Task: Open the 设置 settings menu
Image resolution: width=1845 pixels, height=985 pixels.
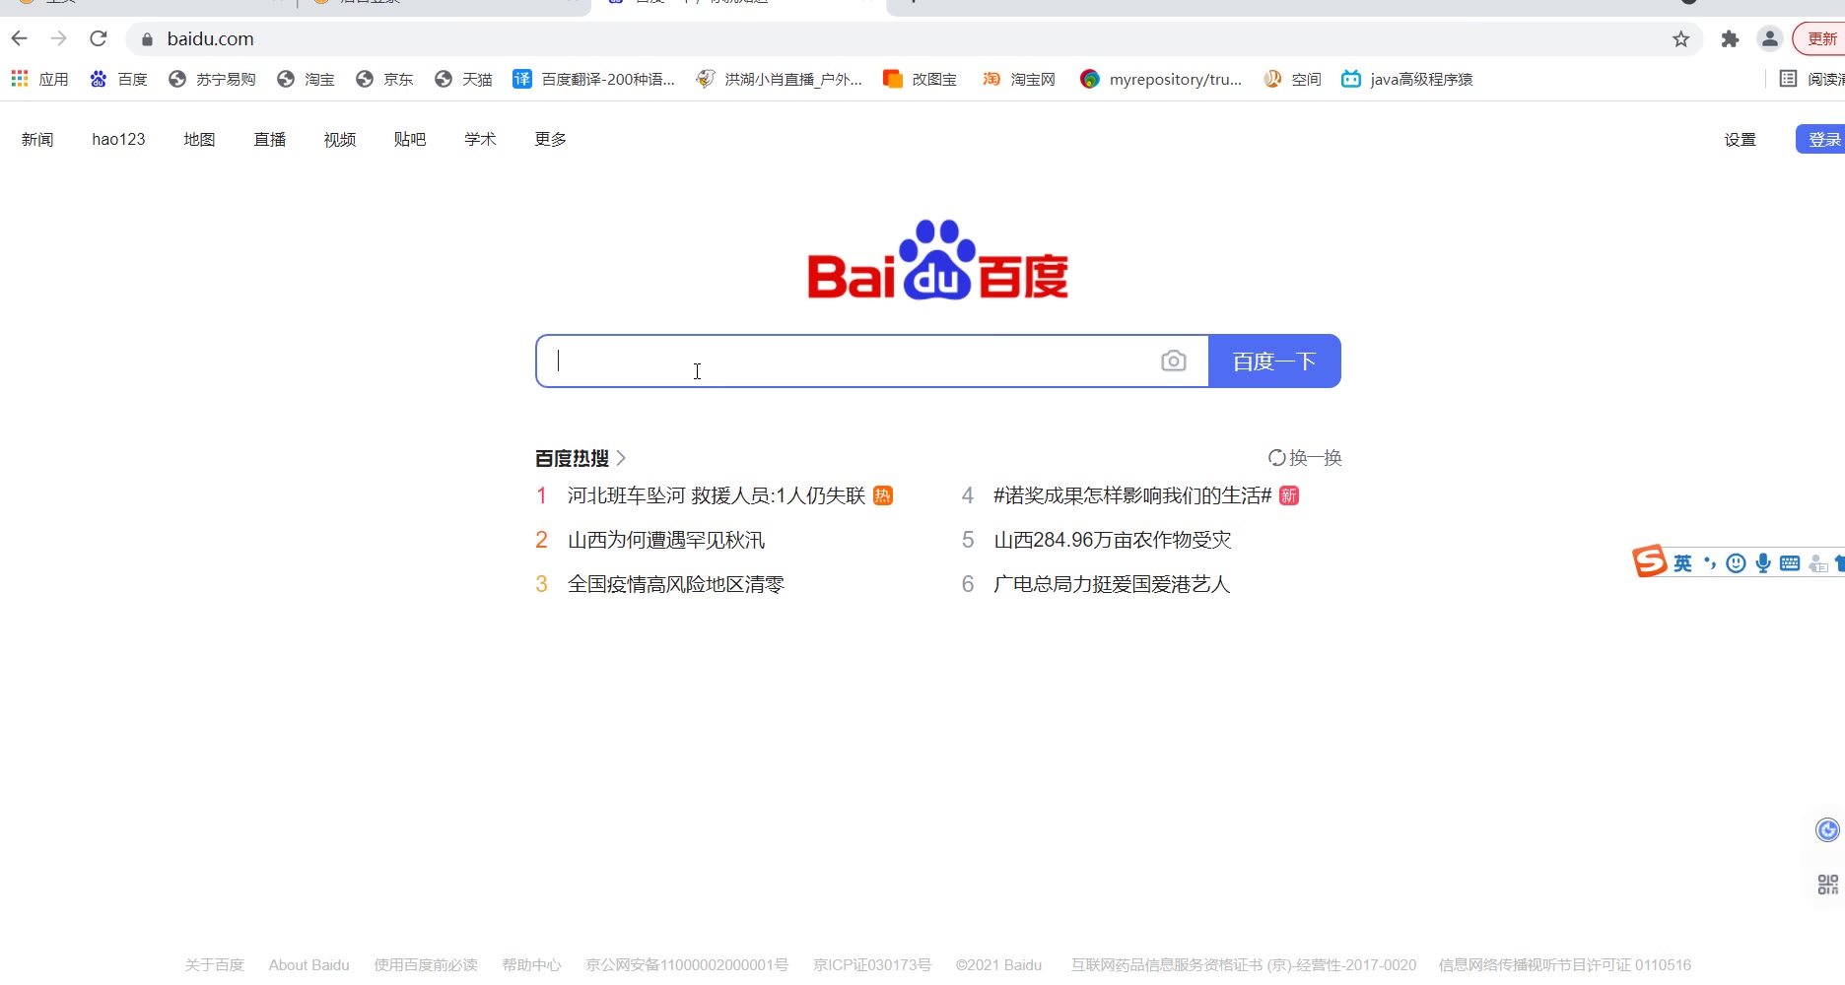Action: tap(1740, 140)
